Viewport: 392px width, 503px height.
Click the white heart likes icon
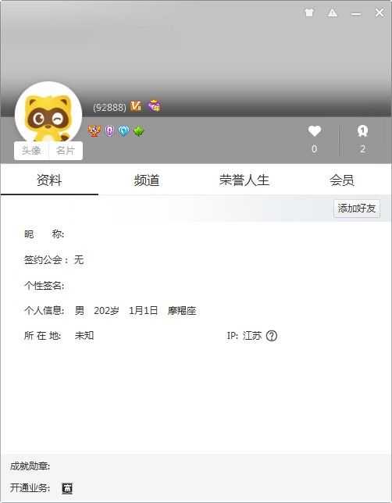pos(315,131)
